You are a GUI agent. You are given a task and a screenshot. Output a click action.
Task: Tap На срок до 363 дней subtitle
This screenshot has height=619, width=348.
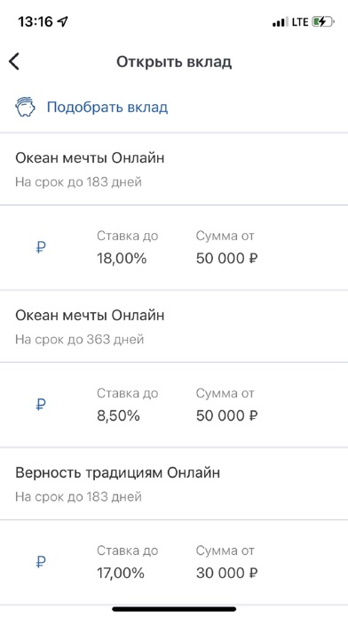click(x=80, y=340)
